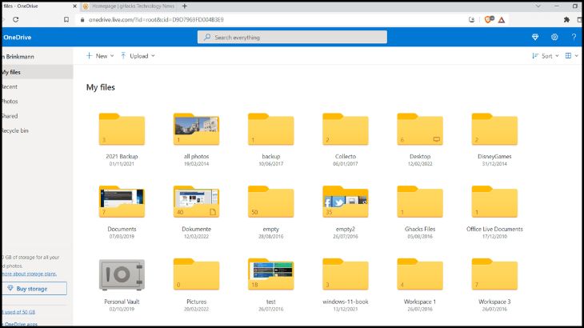Bookmark this page in browser
The width and height of the screenshot is (584, 328).
(x=66, y=20)
